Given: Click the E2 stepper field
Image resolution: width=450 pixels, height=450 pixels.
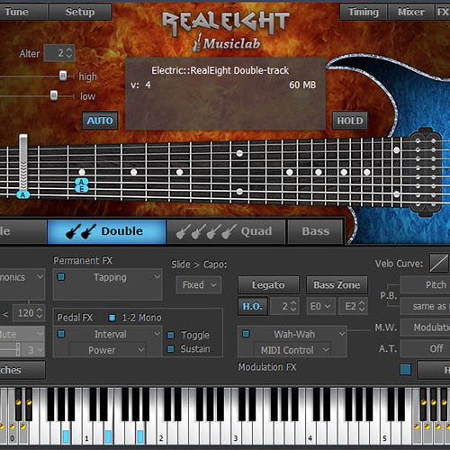Looking at the screenshot, I should [x=353, y=306].
